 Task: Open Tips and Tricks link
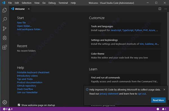coord(25,79)
